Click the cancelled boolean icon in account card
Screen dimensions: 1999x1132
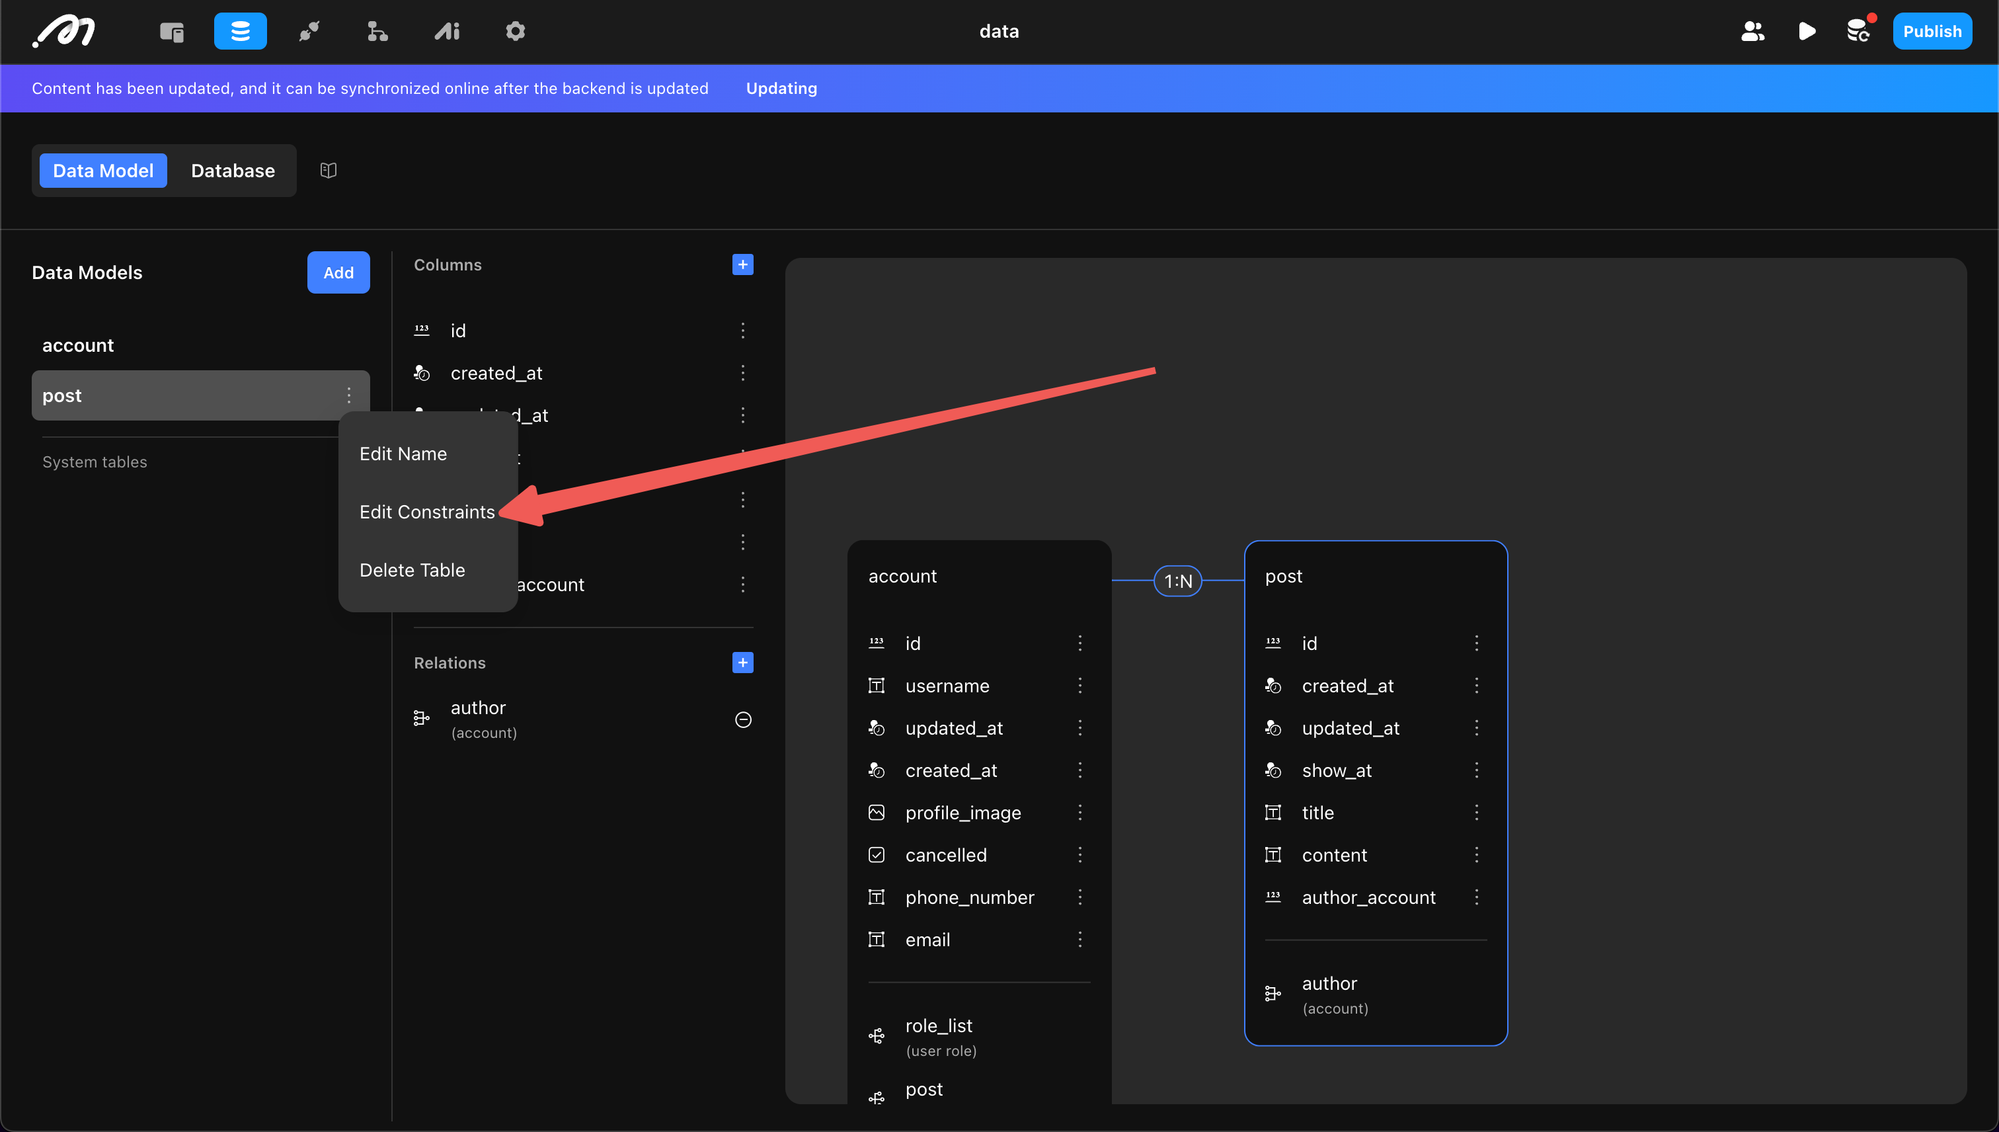coord(876,855)
